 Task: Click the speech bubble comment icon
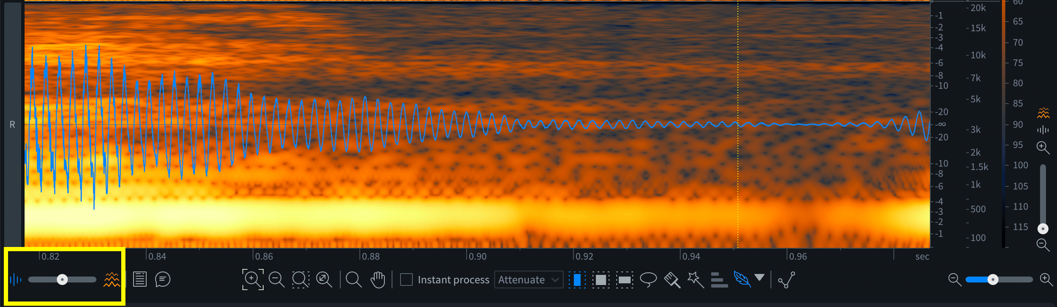(163, 280)
